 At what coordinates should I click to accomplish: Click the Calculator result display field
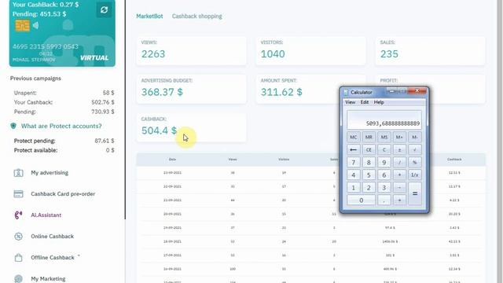pyautogui.click(x=384, y=119)
